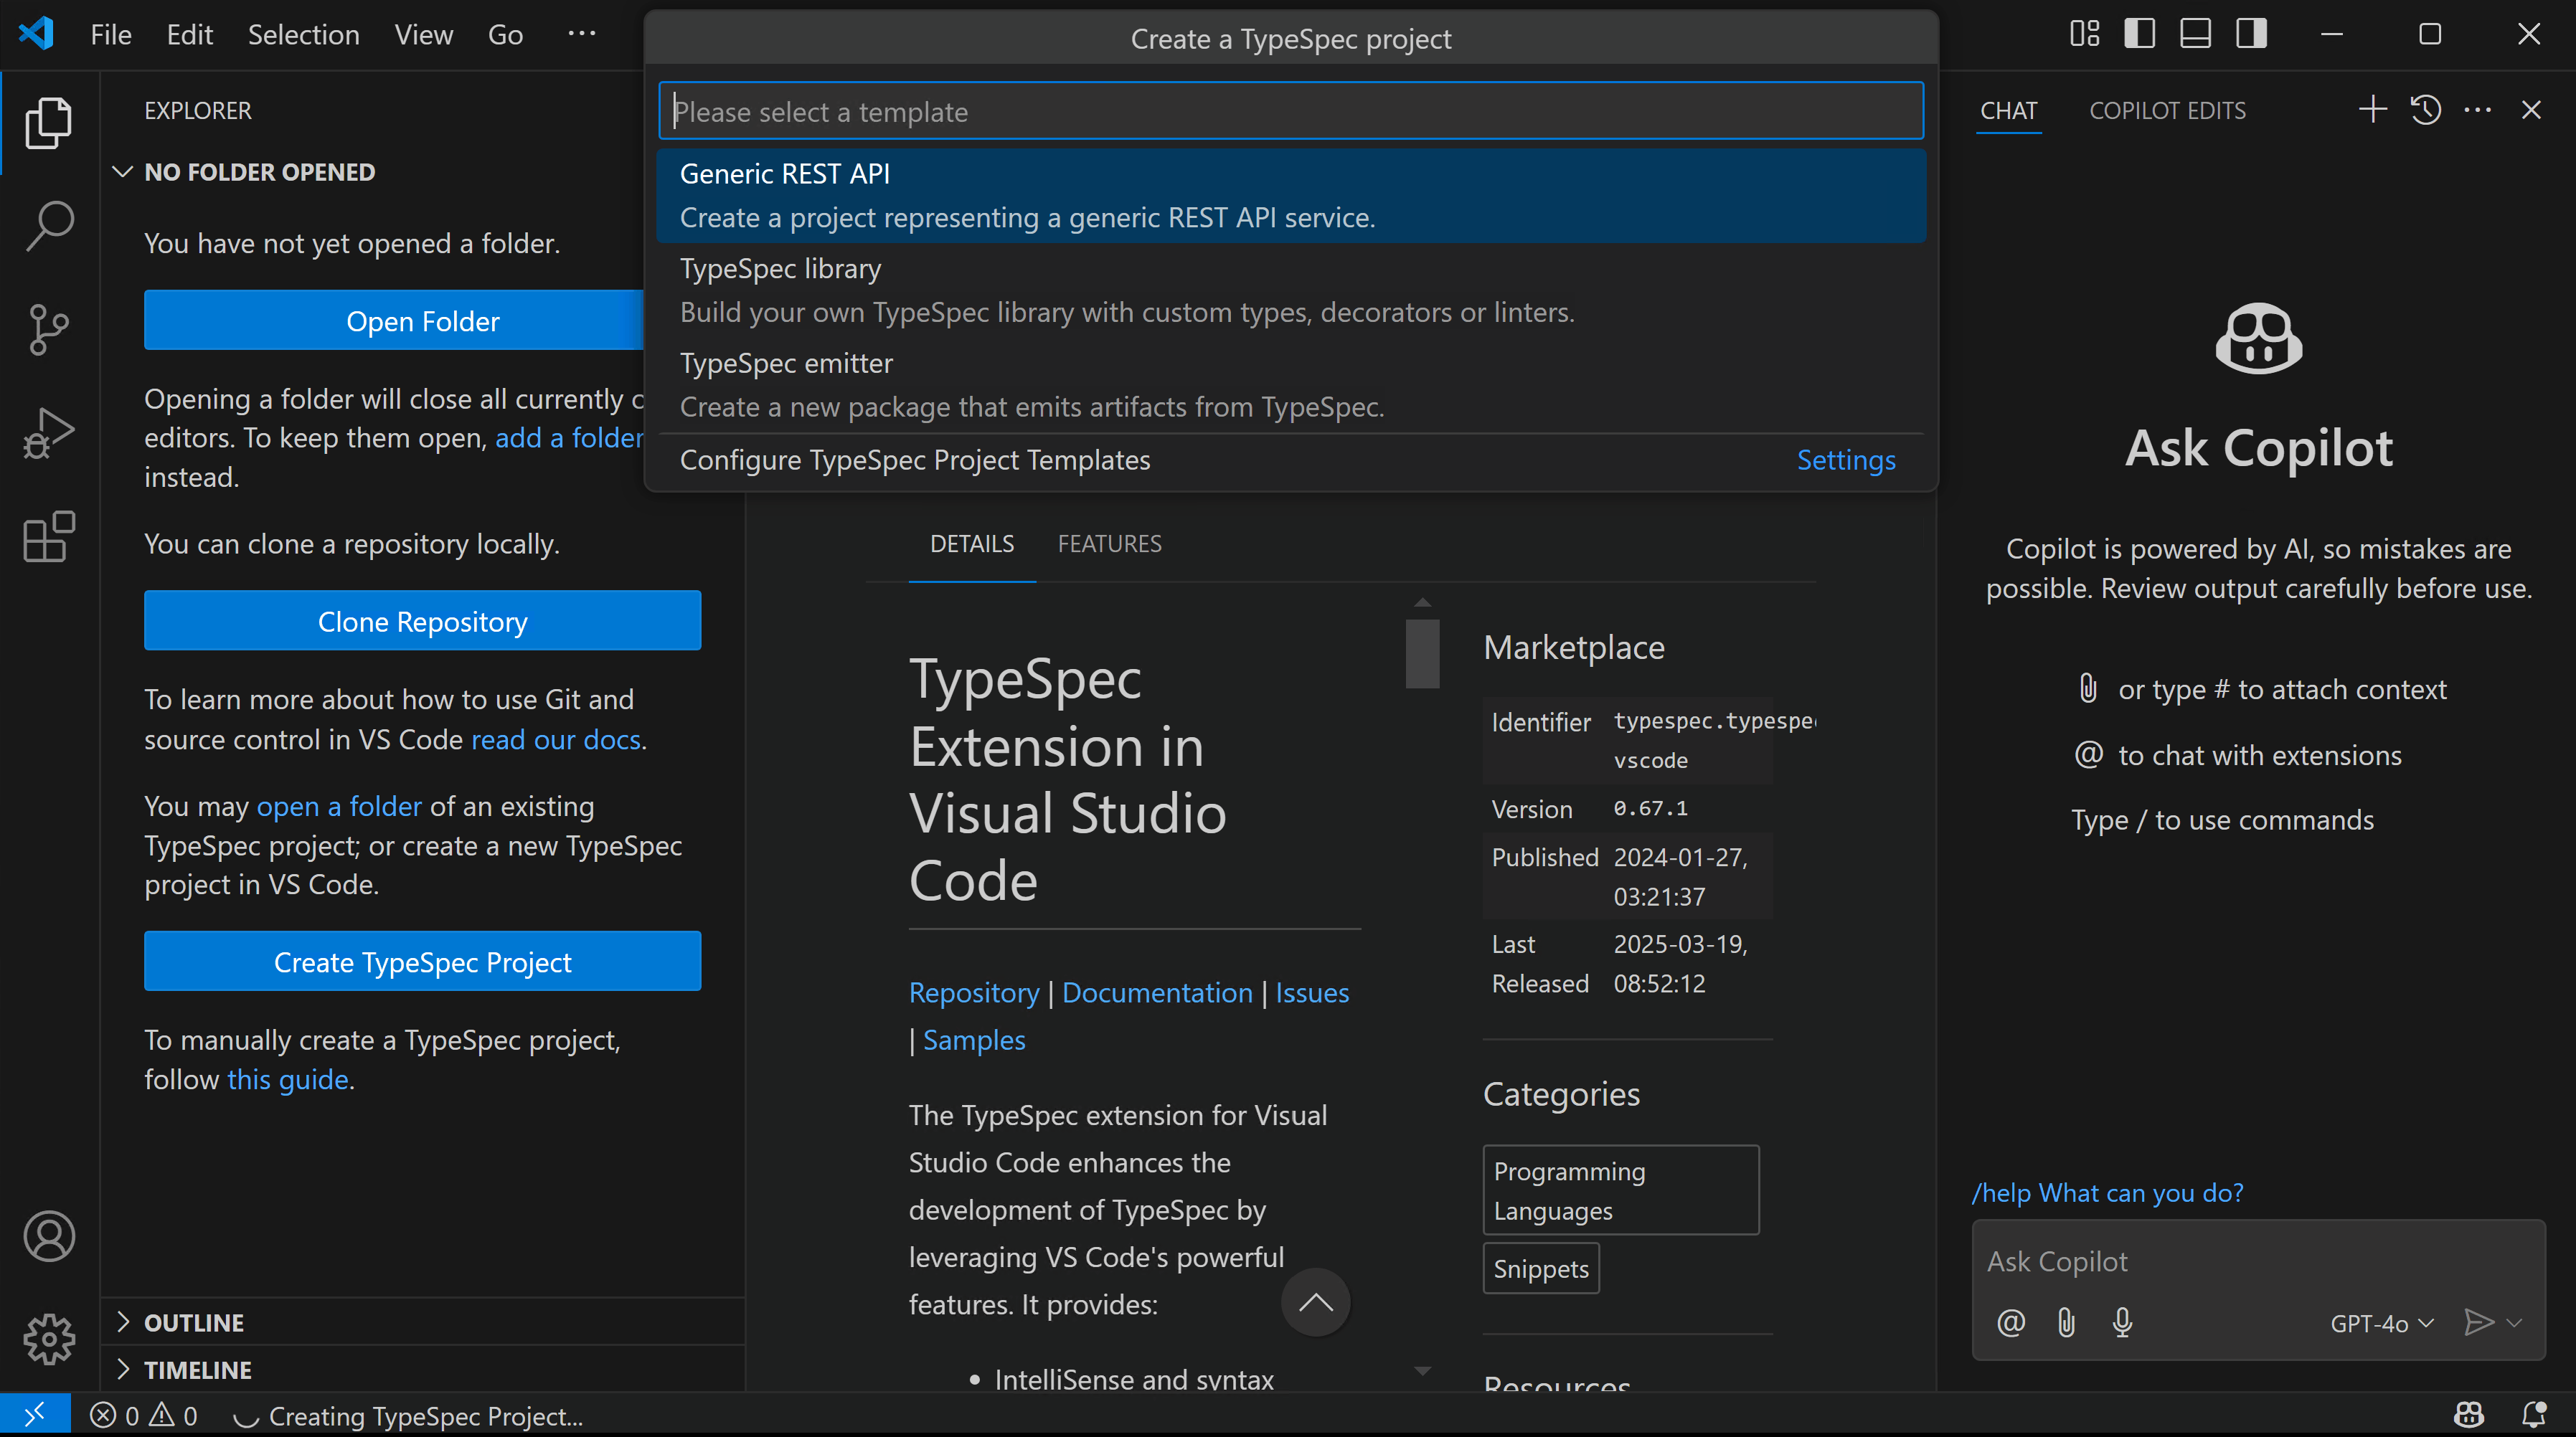Screen dimensions: 2576x1437
Task: Focus the Ask Copilot input field
Action: [2258, 1261]
